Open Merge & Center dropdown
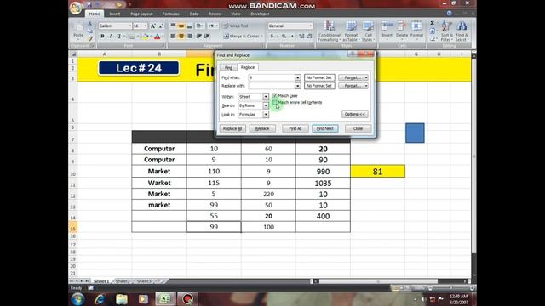545x306 pixels. pos(261,36)
